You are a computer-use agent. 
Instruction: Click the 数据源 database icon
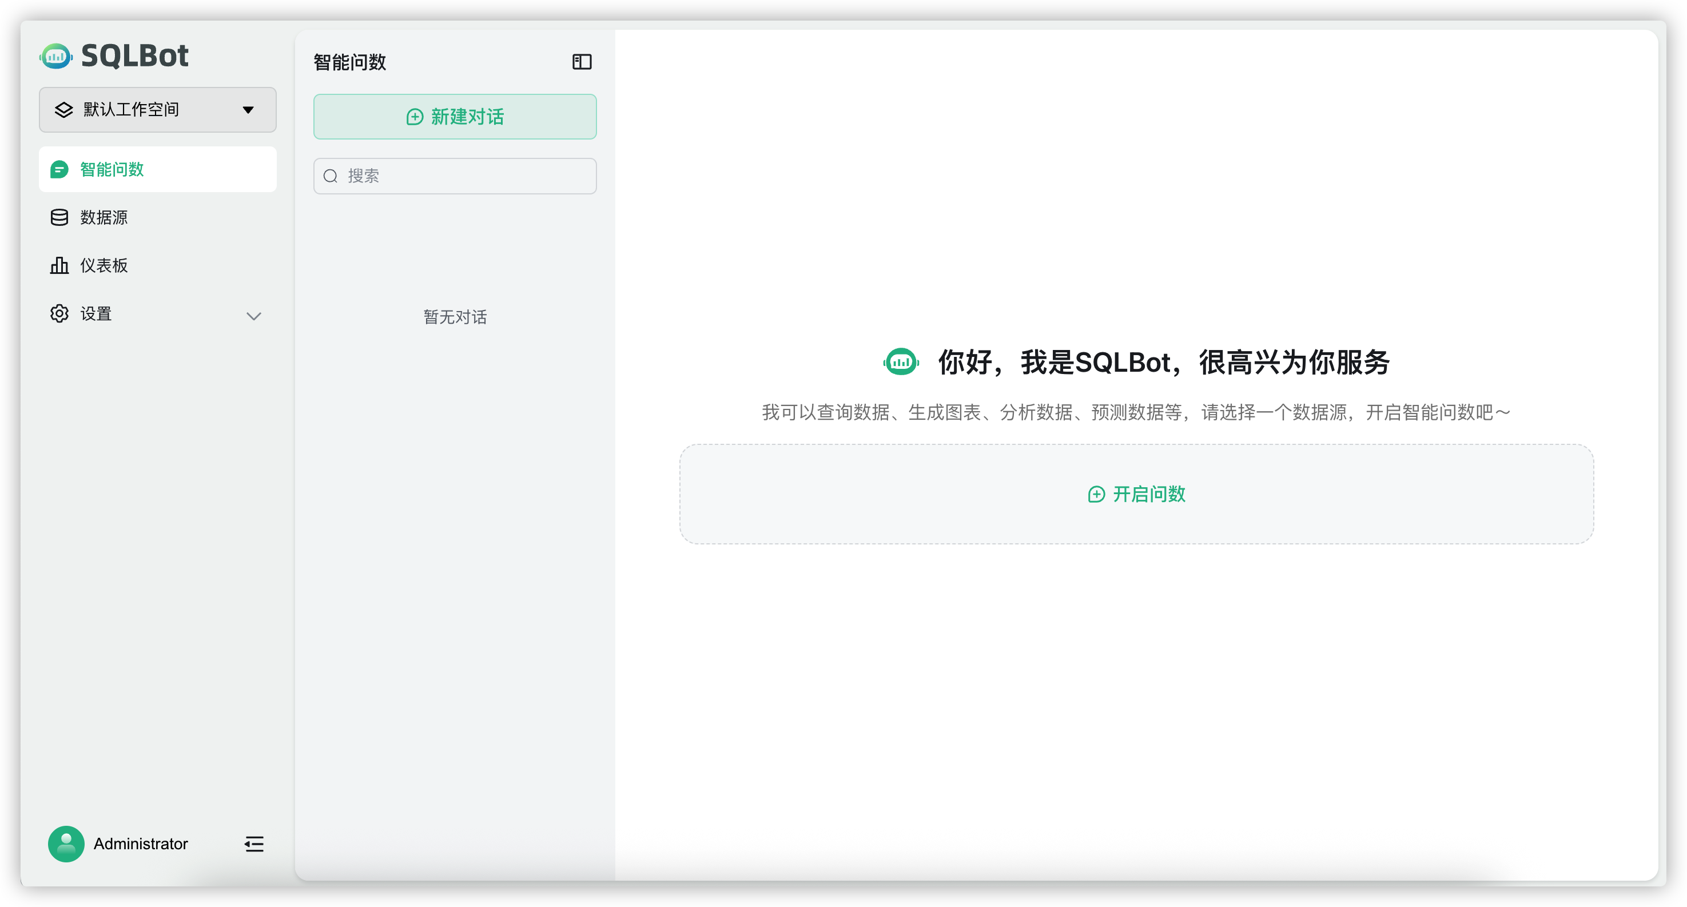59,217
